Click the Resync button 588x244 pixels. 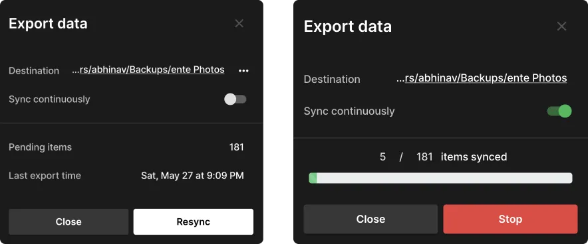[x=193, y=221]
